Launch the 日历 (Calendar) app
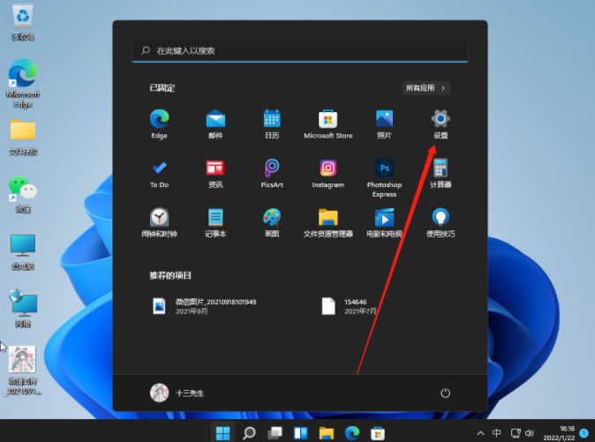Screen dimensions: 595x442 (271, 119)
